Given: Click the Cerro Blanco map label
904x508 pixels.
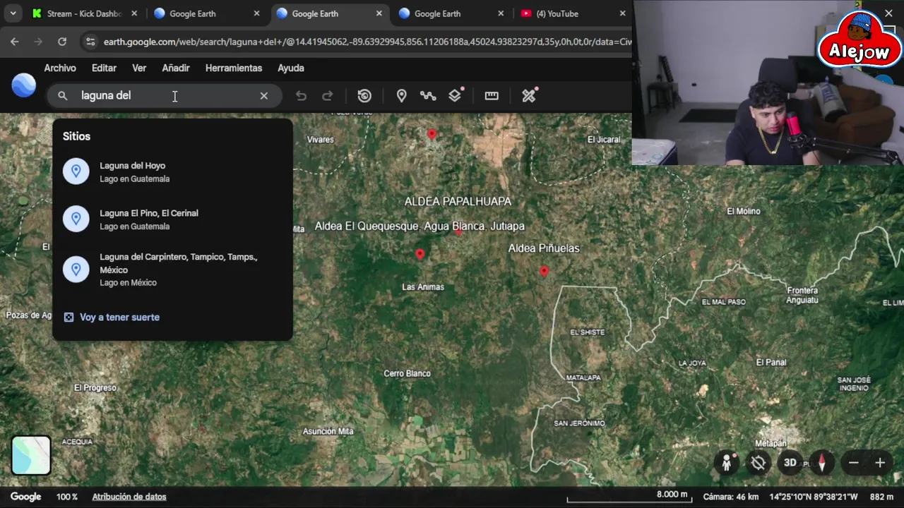Looking at the screenshot, I should [x=407, y=373].
